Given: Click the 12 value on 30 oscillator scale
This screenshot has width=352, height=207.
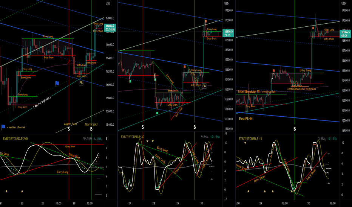Looking at the screenshot, I should point(225,134).
